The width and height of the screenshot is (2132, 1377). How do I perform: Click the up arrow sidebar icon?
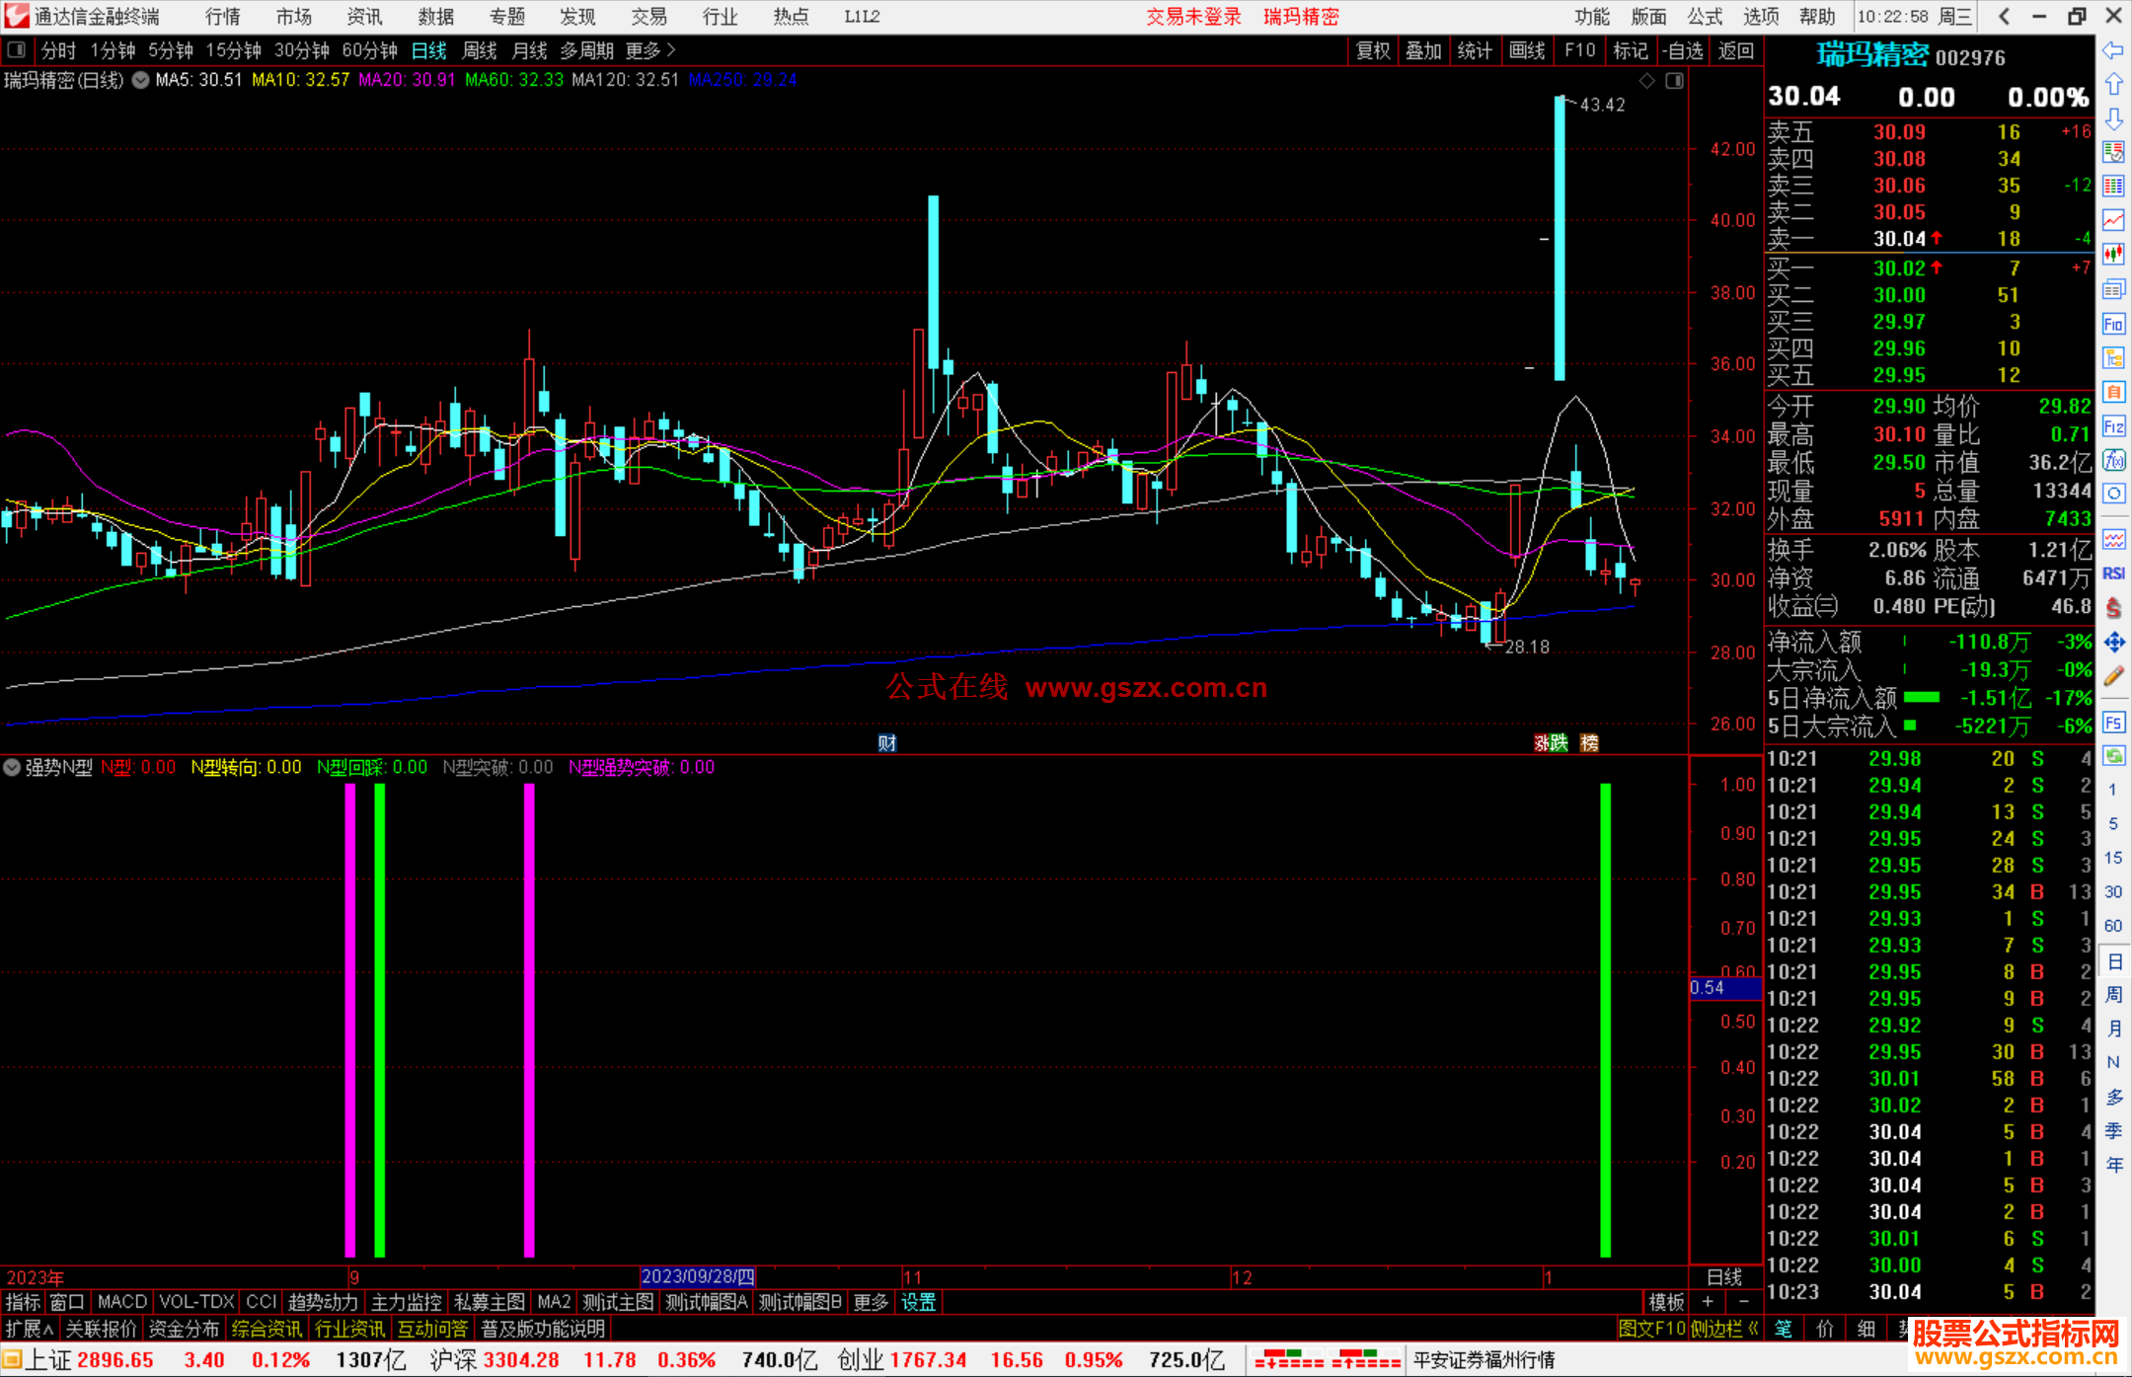pyautogui.click(x=2113, y=85)
